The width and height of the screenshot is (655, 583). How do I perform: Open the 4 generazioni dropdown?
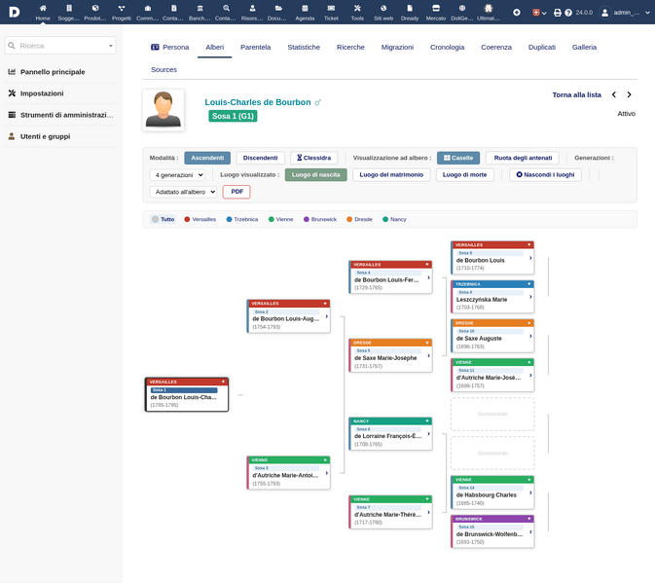(x=177, y=175)
